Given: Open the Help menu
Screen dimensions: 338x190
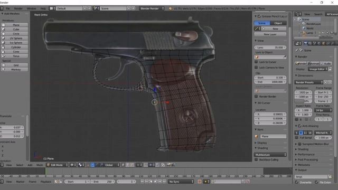Looking at the screenshot, I should pyautogui.click(x=43, y=8).
